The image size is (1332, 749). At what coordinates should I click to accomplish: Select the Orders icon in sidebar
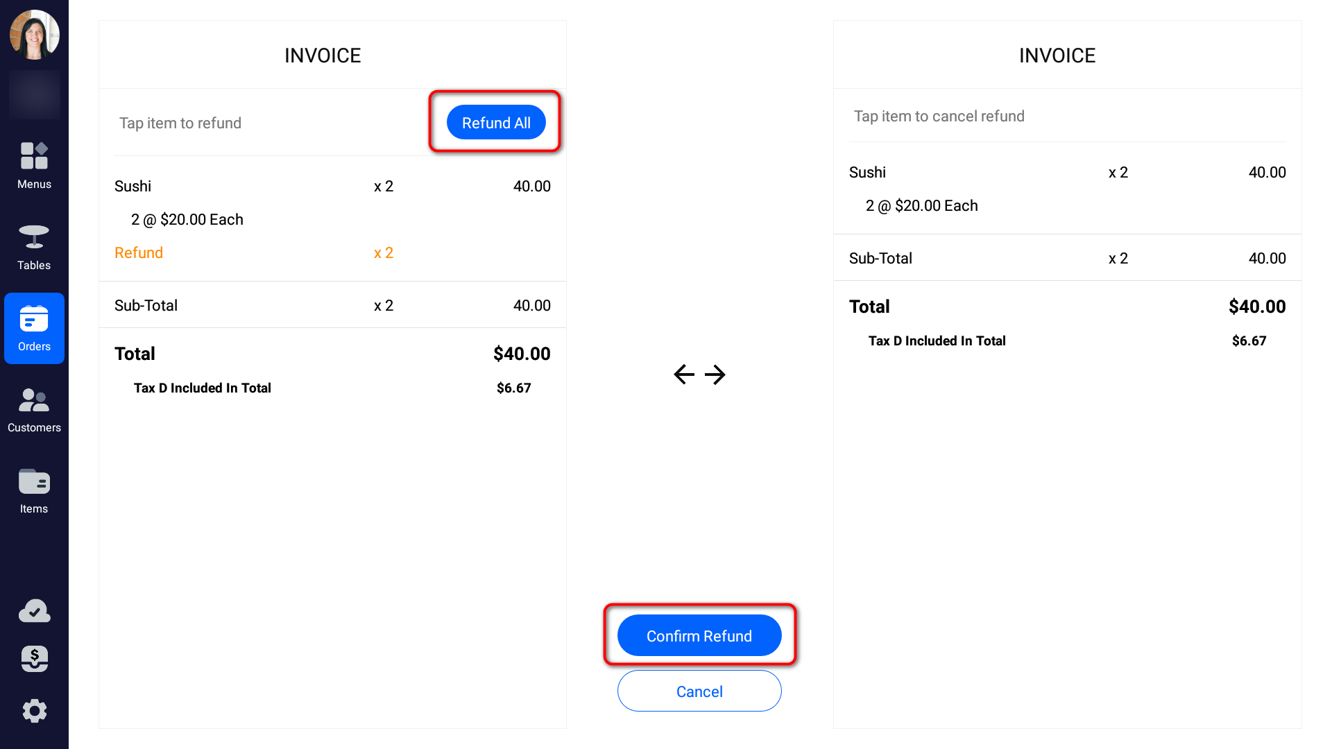coord(34,328)
